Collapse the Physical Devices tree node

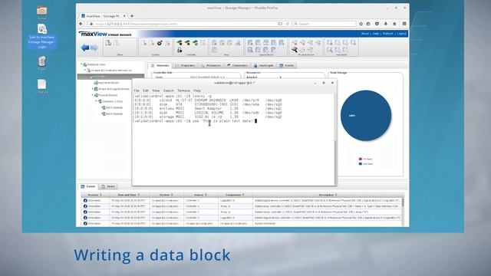[x=92, y=95]
